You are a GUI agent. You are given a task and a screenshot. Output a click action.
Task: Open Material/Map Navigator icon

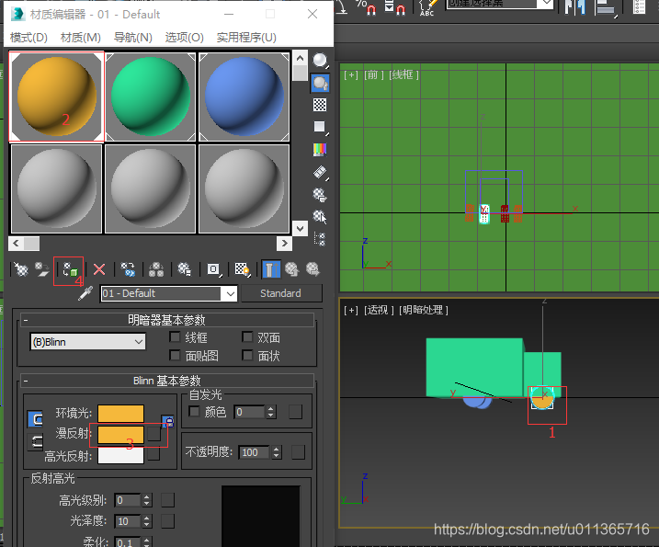coord(320,239)
